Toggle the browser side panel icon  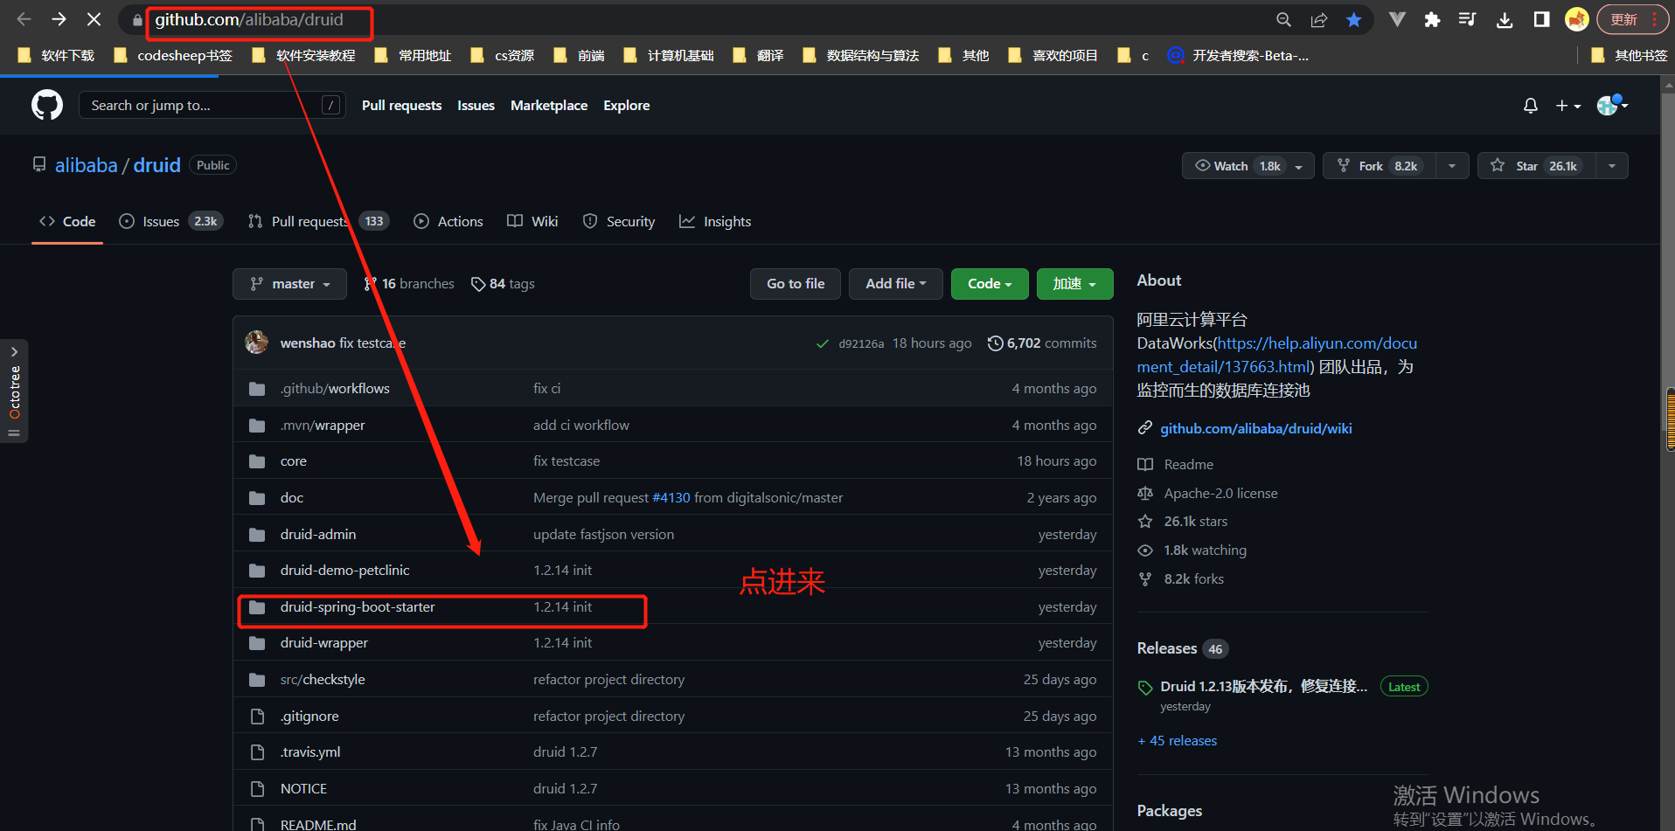[x=1541, y=20]
